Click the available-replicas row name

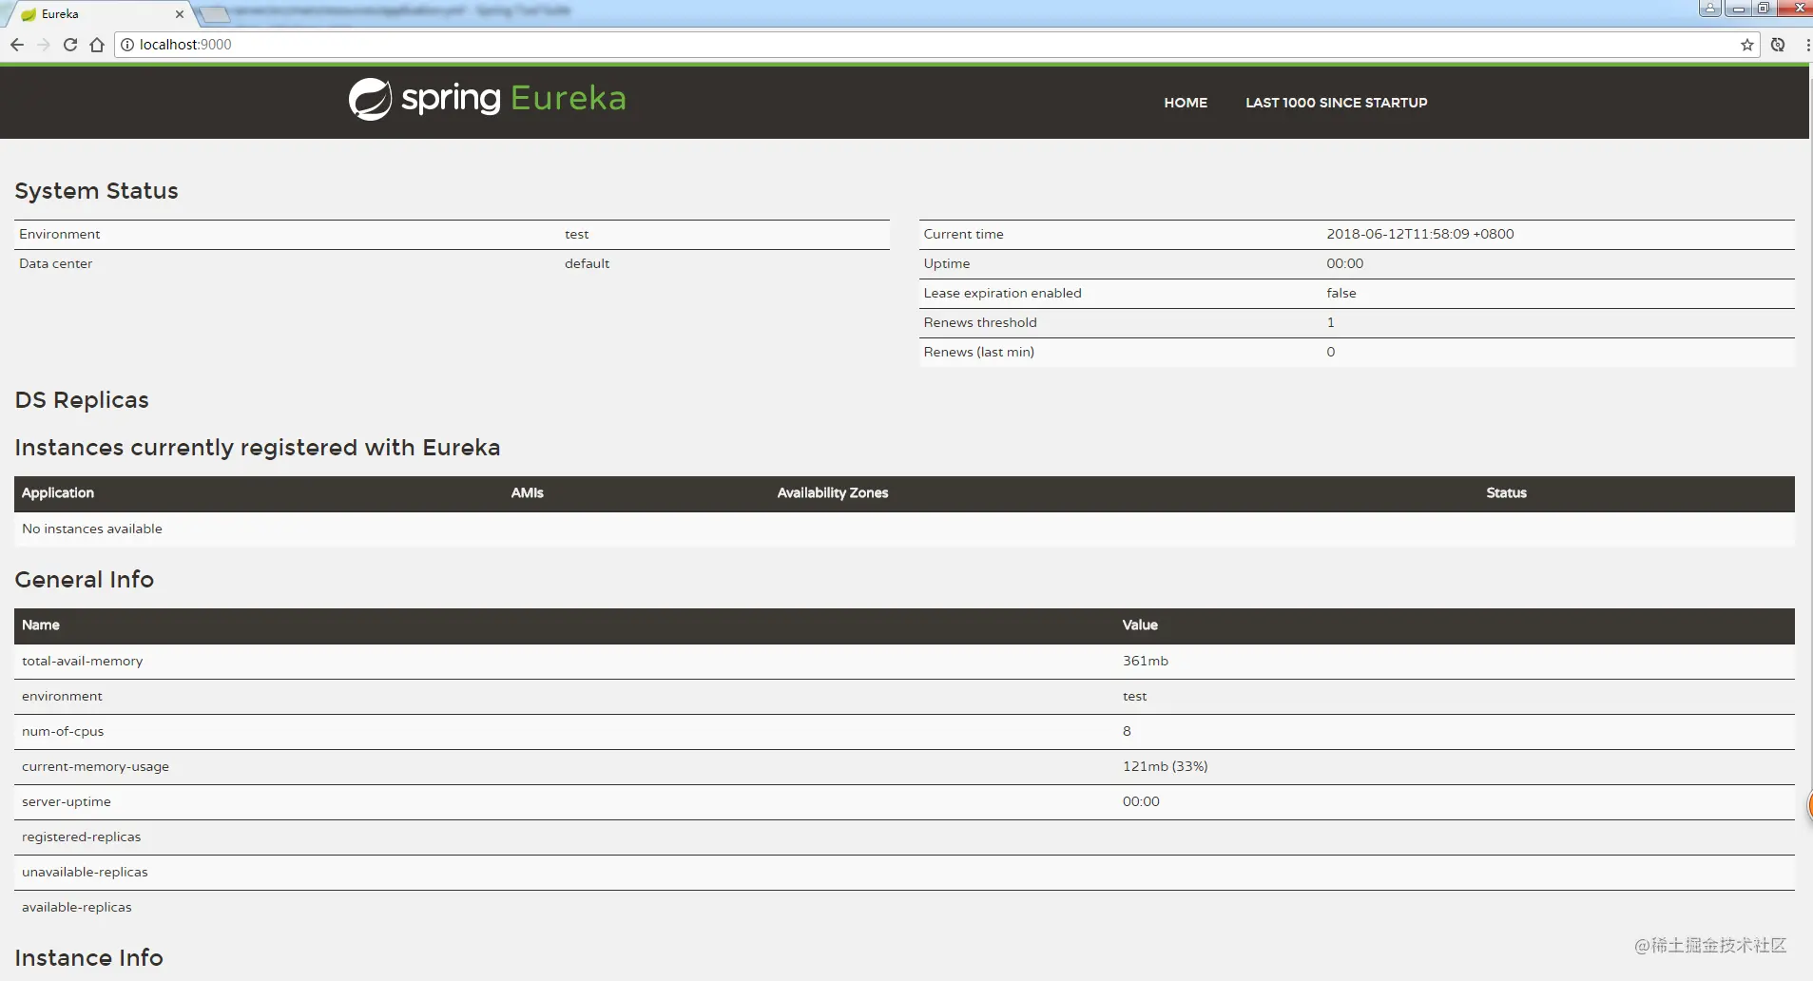pos(77,907)
